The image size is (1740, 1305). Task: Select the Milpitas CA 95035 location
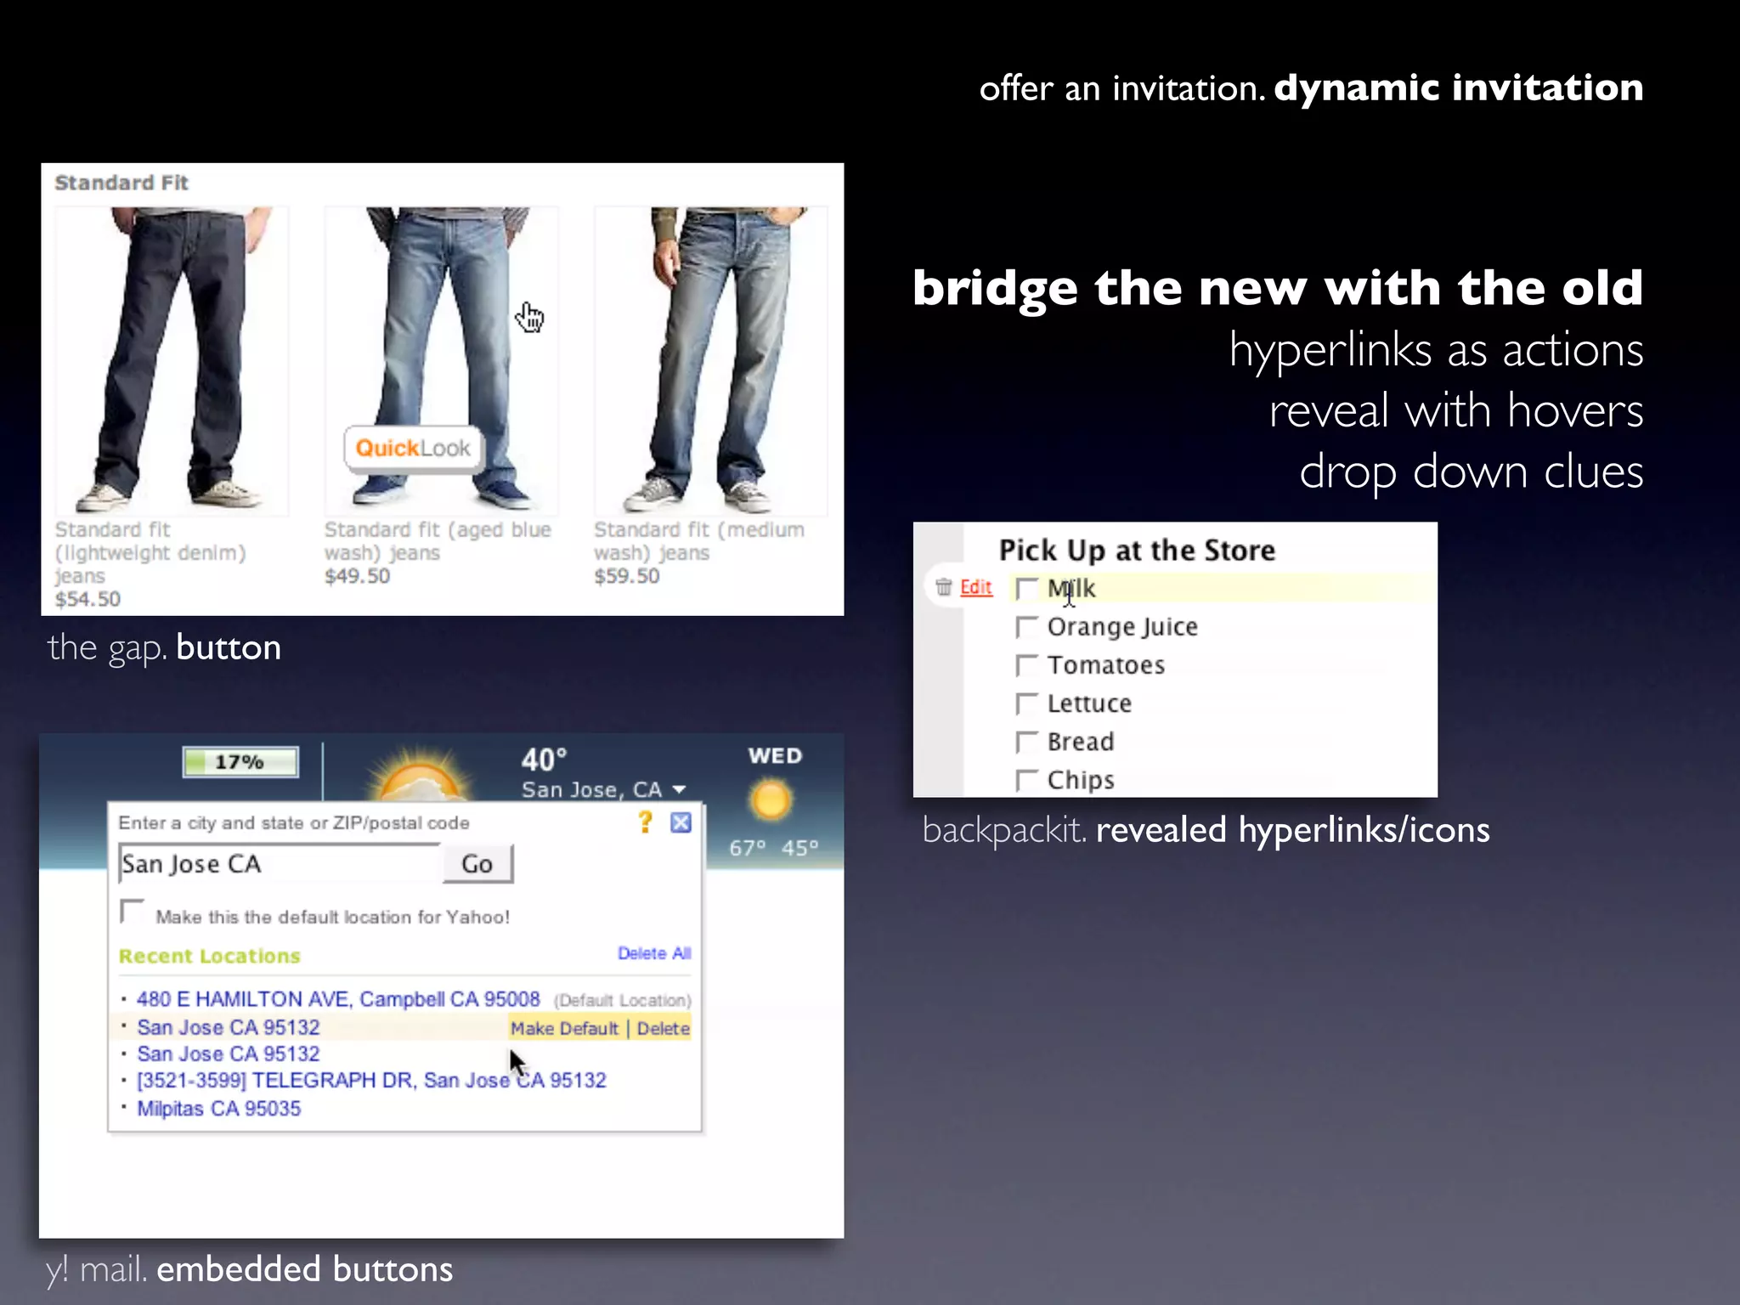(219, 1108)
